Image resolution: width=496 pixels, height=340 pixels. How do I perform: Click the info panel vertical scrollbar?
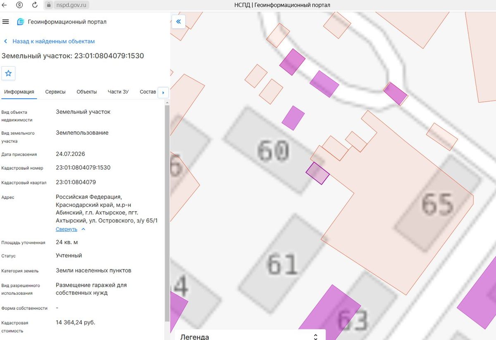click(167, 213)
